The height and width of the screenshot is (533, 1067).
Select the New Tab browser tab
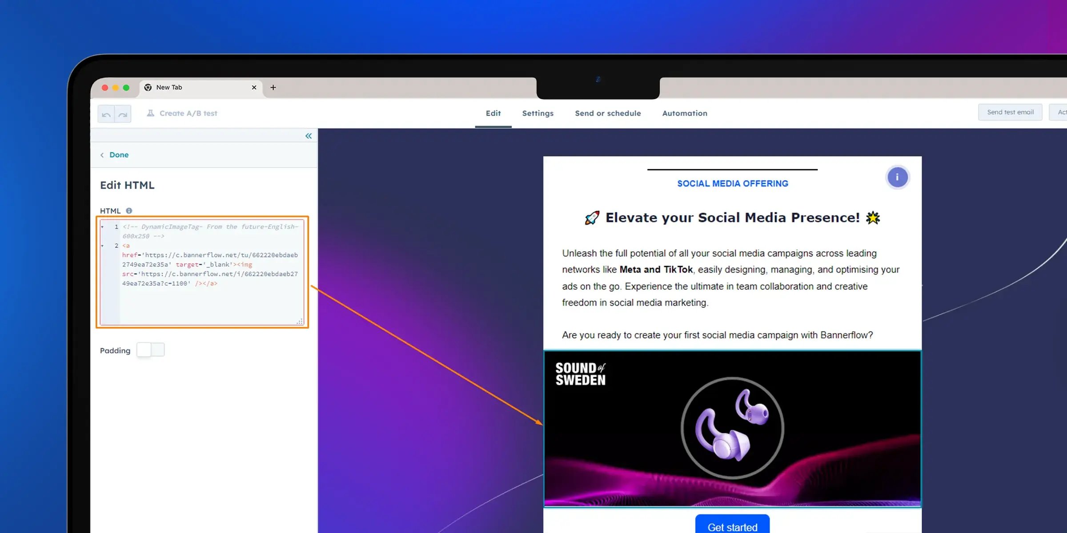(201, 88)
